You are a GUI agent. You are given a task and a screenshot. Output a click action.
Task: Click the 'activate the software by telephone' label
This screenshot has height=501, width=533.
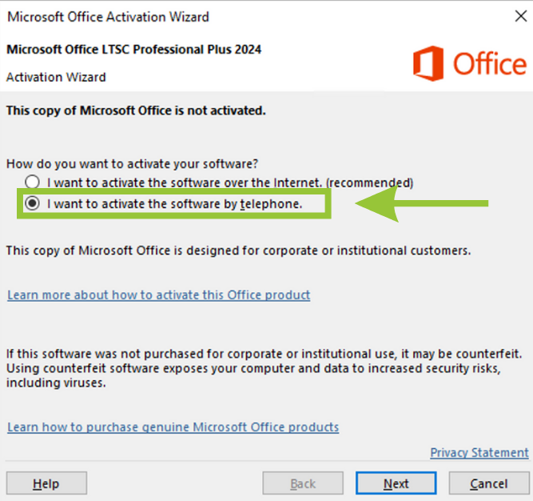(174, 204)
